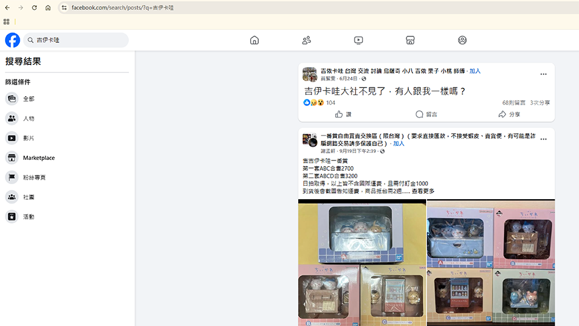The height and width of the screenshot is (326, 579).
Task: Click the Marketplace storefront icon in sidebar
Action: point(12,157)
